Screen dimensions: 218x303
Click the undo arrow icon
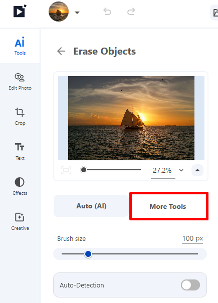click(x=107, y=12)
